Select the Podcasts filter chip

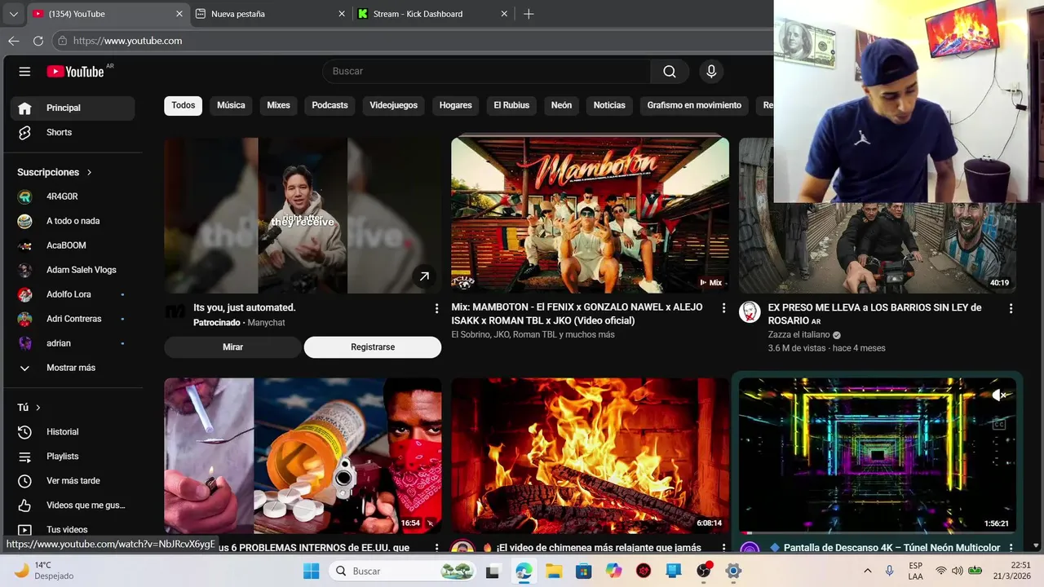(330, 105)
